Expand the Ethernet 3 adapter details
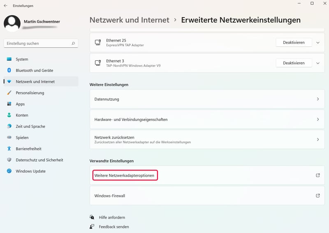This screenshot has height=233, width=329. (x=317, y=63)
